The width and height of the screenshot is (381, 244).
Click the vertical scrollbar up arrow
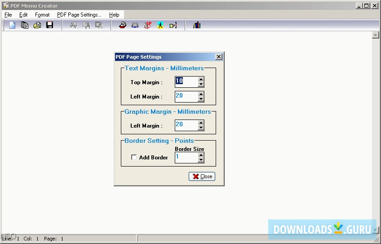(x=376, y=35)
